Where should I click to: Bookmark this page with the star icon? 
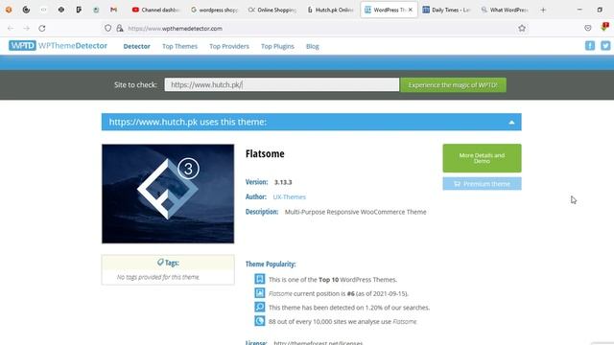point(522,28)
